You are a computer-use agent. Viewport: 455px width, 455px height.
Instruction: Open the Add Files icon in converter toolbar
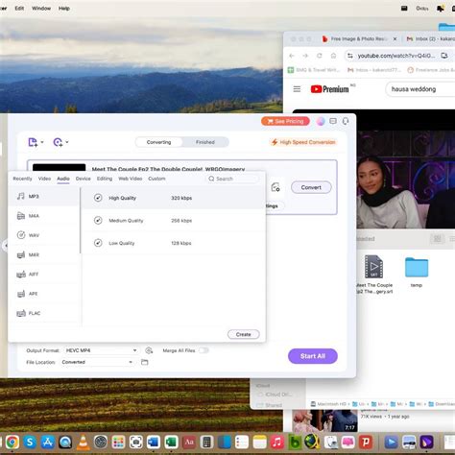coord(33,142)
